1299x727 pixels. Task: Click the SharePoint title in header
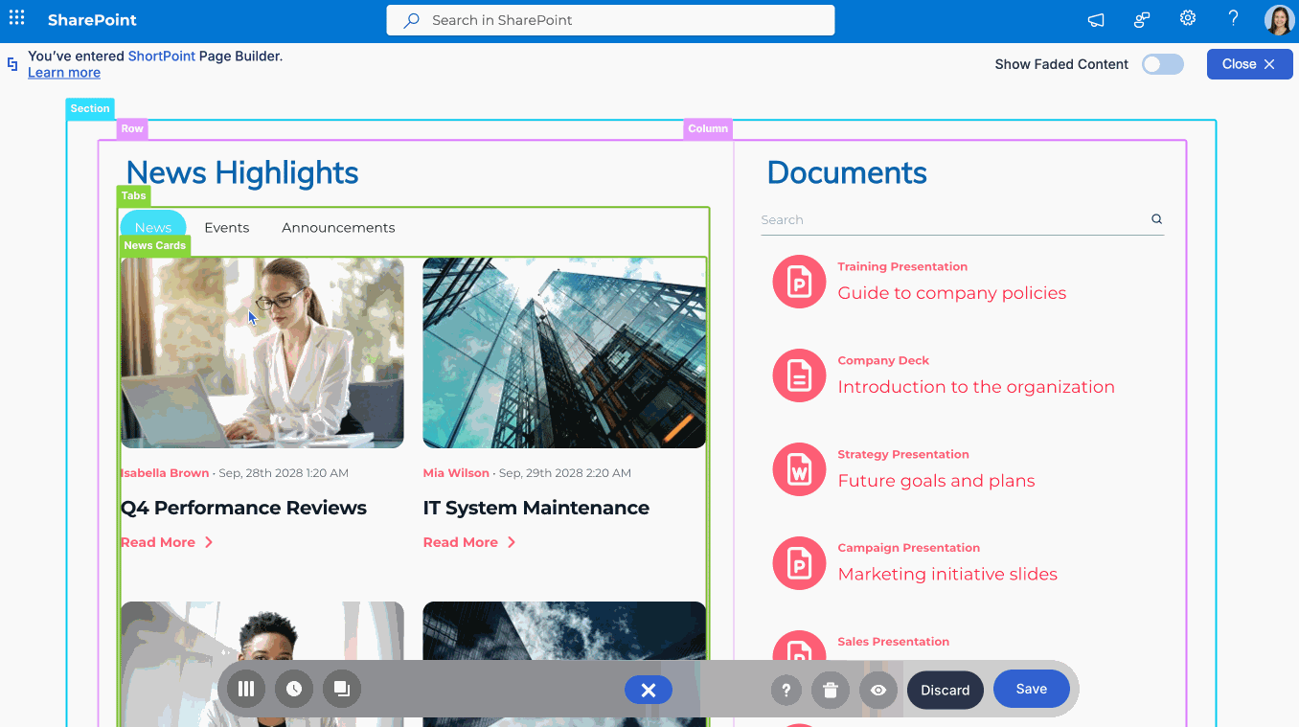coord(92,19)
